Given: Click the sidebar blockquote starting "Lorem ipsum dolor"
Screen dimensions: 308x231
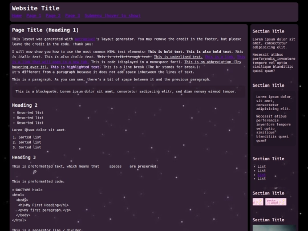Looking at the screenshot, I should (x=274, y=119).
